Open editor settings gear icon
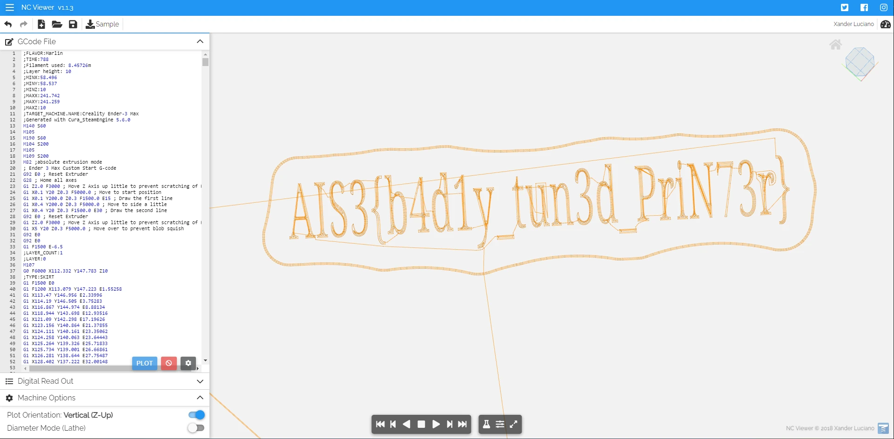The height and width of the screenshot is (439, 894). click(188, 363)
